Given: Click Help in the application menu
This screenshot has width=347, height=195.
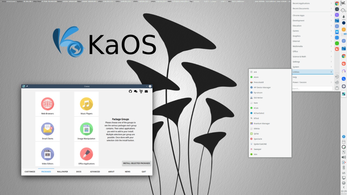Looking at the screenshot, I should click(312, 77).
